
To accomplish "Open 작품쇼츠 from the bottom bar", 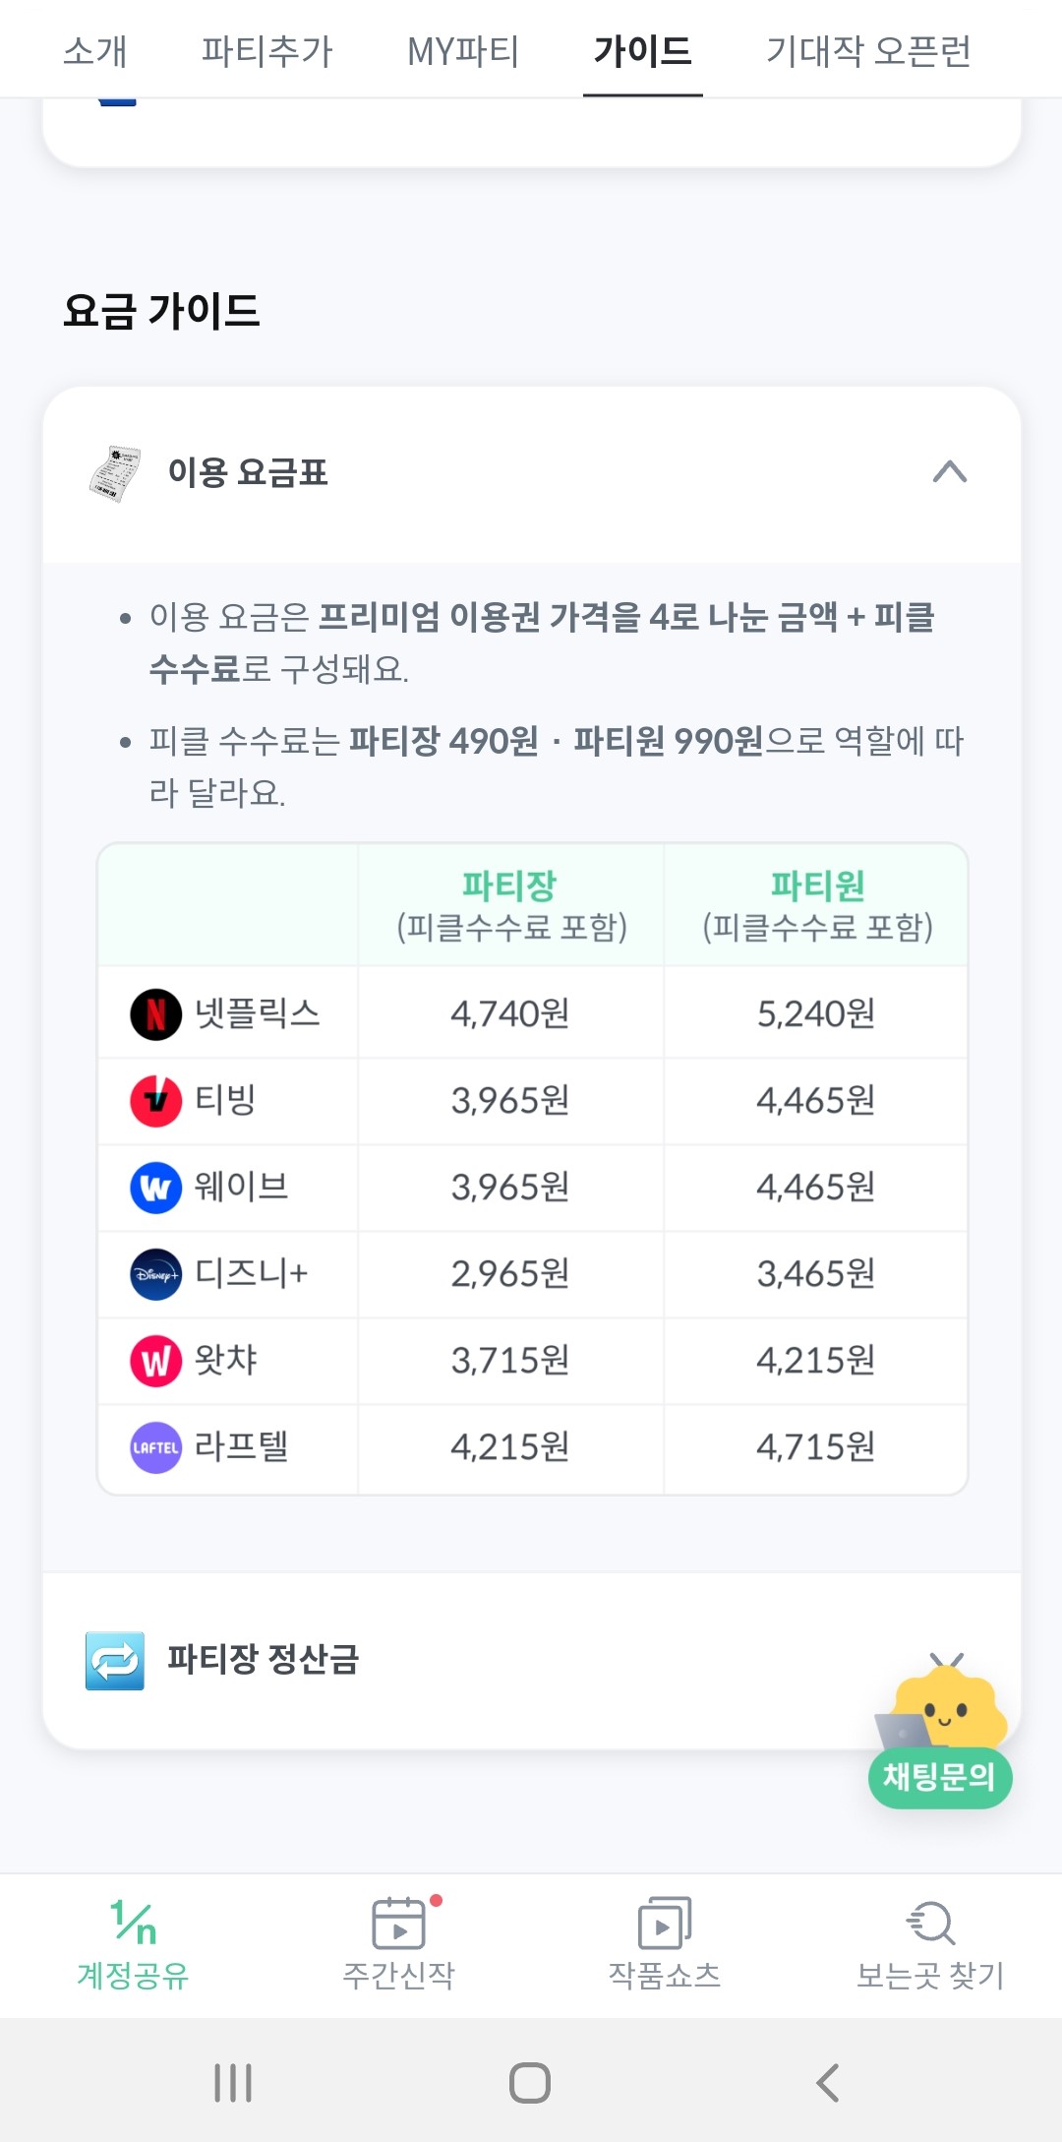I will pyautogui.click(x=664, y=1943).
